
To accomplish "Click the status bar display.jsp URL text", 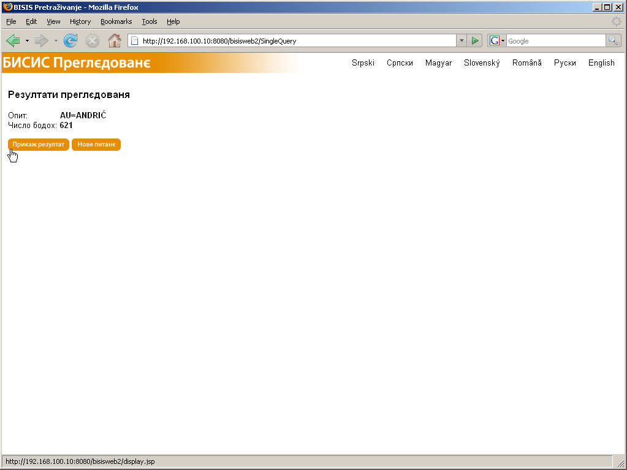I will [80, 461].
